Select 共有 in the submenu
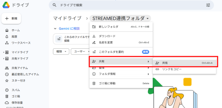Image resolution: width=222 pixels, height=108 pixels. point(184,63)
